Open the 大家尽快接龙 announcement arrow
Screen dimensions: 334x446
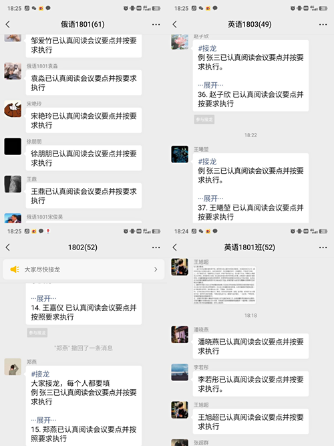[156, 269]
